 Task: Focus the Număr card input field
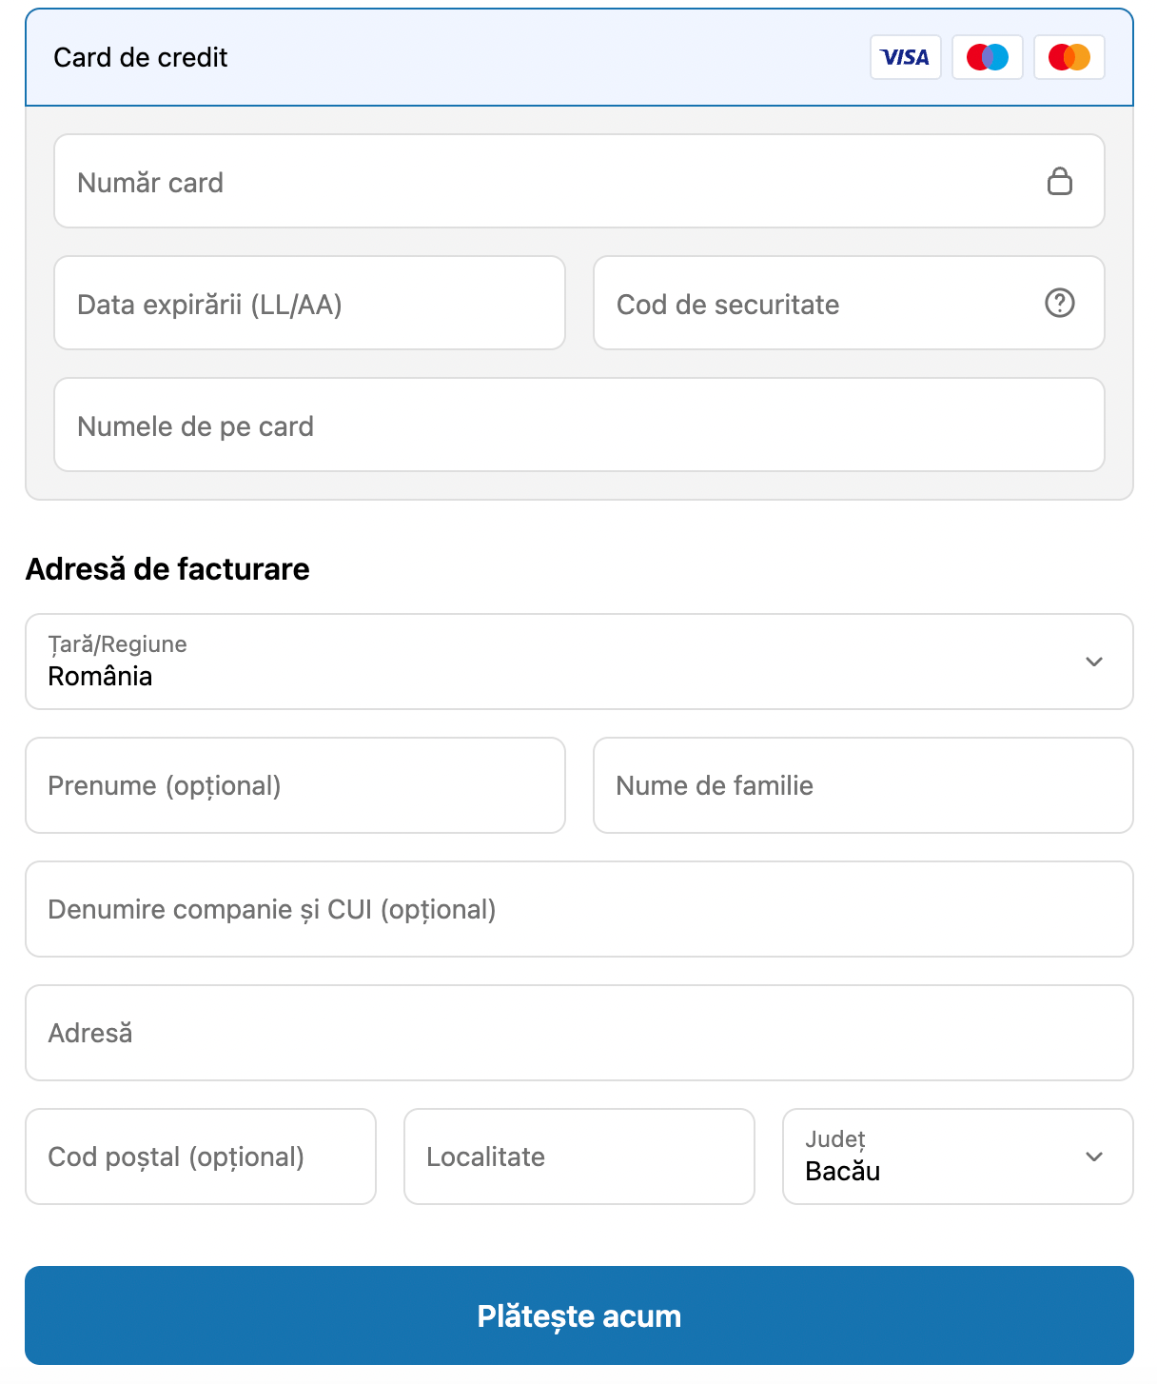coord(578,181)
